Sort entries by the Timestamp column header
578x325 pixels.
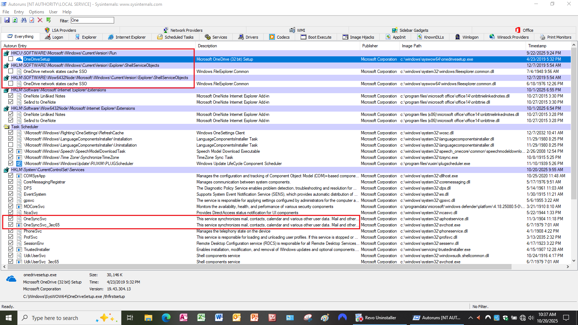pos(537,46)
